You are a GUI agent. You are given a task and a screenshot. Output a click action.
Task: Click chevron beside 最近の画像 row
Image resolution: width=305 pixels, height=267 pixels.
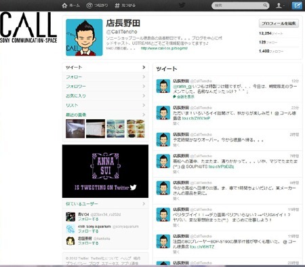(144, 115)
